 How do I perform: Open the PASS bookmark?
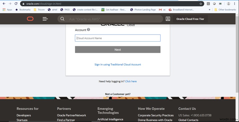pos(65,10)
